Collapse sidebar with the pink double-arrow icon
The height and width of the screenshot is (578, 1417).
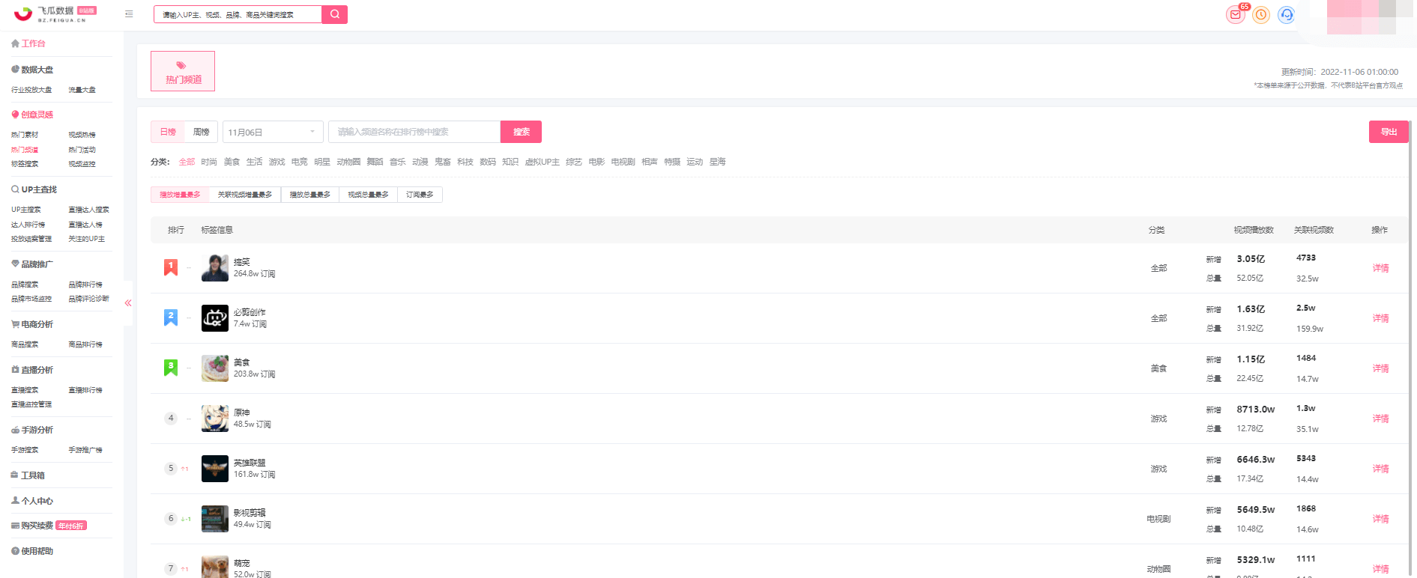pyautogui.click(x=128, y=303)
